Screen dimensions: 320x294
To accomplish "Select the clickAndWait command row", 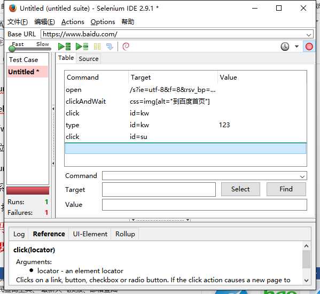I will click(185, 102).
